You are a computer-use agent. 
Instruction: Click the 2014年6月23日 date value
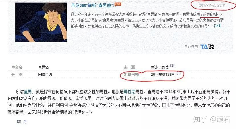point(163,75)
